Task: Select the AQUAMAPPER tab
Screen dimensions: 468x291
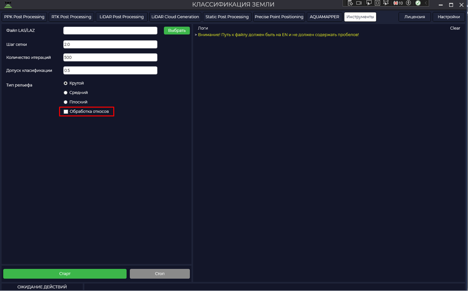Action: click(x=324, y=17)
